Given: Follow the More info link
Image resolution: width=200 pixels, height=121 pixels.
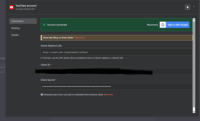Looking at the screenshot, I should pyautogui.click(x=108, y=94).
